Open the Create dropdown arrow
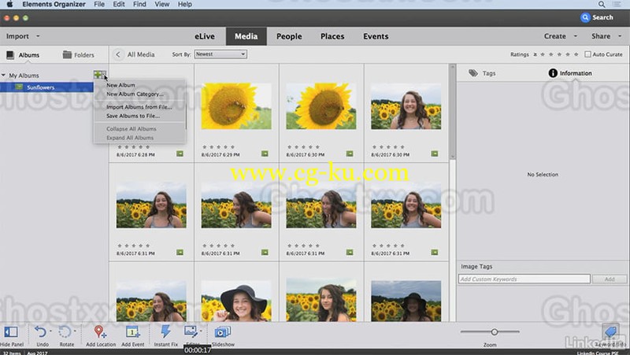The height and width of the screenshot is (355, 630). click(576, 36)
